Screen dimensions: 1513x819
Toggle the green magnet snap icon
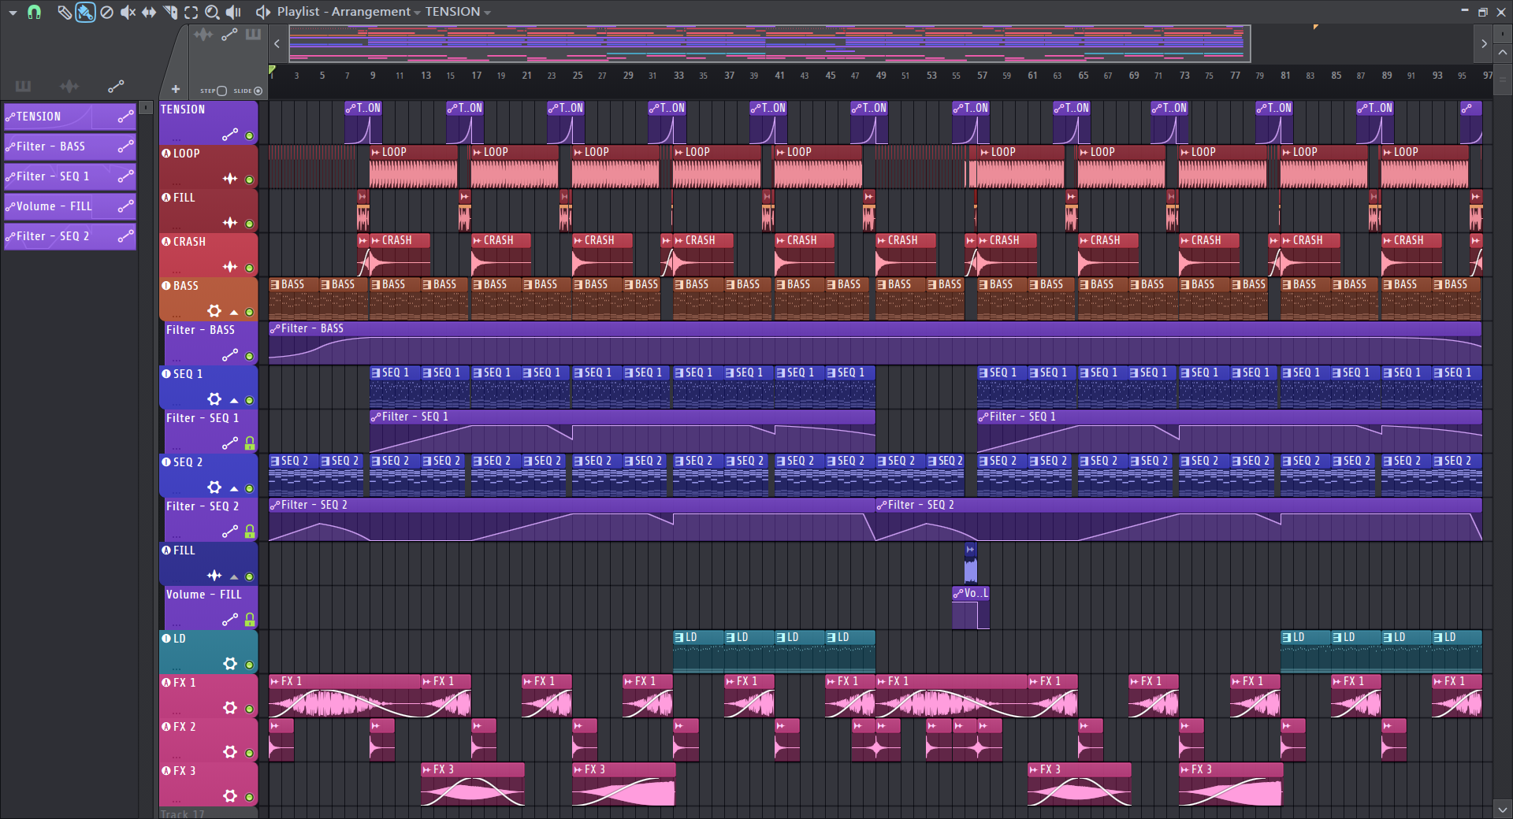[34, 12]
